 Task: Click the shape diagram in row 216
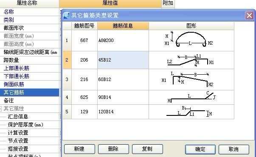(x=191, y=79)
